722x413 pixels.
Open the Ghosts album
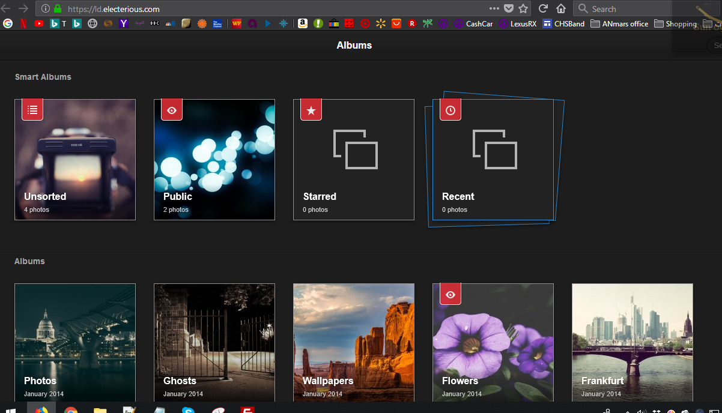point(214,342)
